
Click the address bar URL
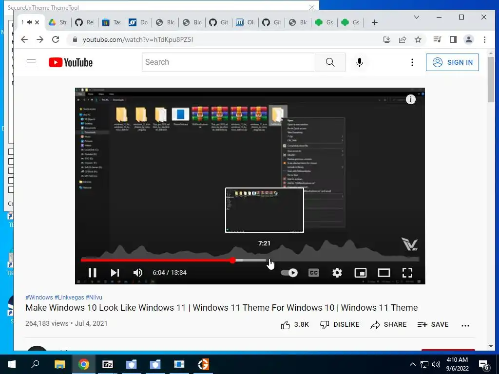(138, 39)
